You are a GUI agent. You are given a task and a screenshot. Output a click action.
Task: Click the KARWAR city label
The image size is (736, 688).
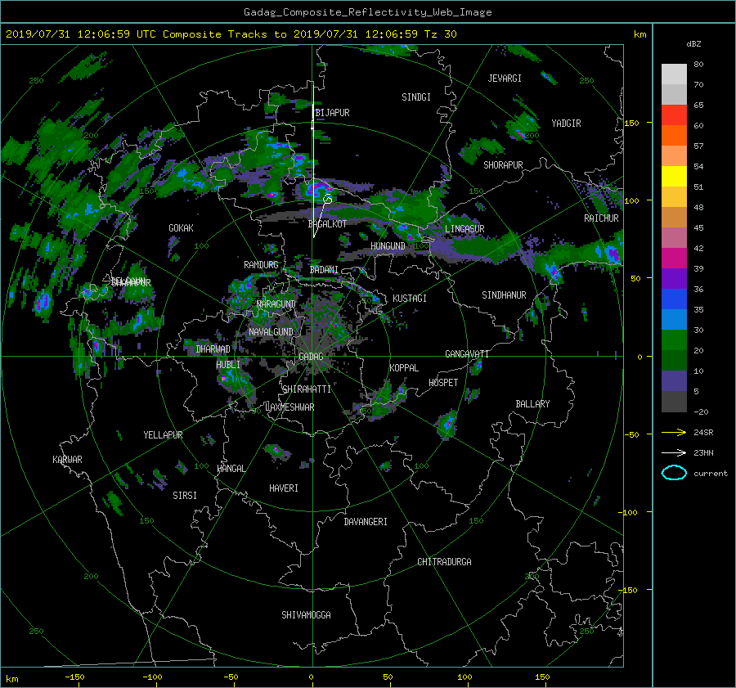[x=67, y=460]
